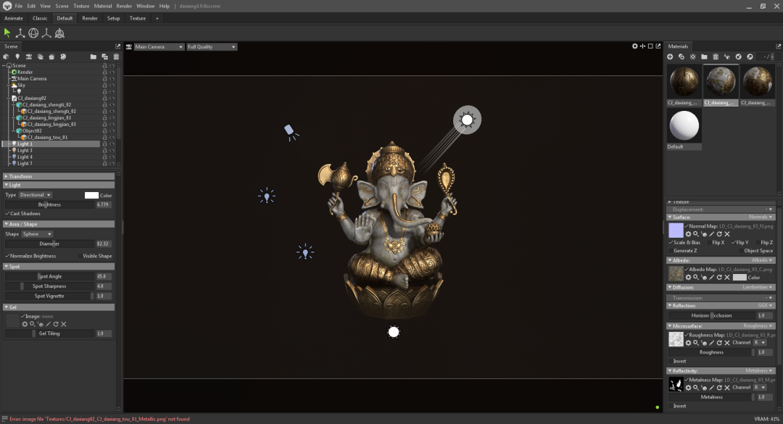Select the Default white material thumbnail
The image size is (783, 424).
coord(684,125)
